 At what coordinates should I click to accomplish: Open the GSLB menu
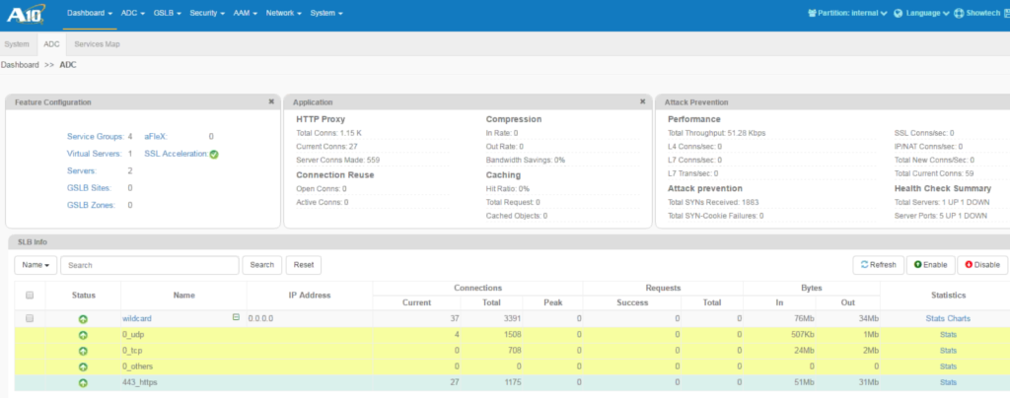point(167,14)
